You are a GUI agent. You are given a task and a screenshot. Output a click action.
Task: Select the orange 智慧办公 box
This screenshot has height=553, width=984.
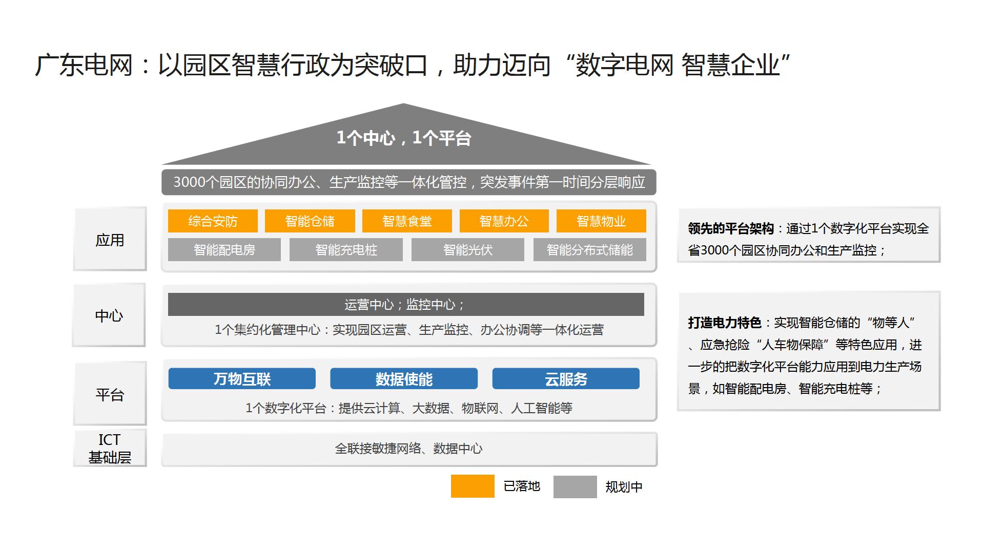[504, 221]
